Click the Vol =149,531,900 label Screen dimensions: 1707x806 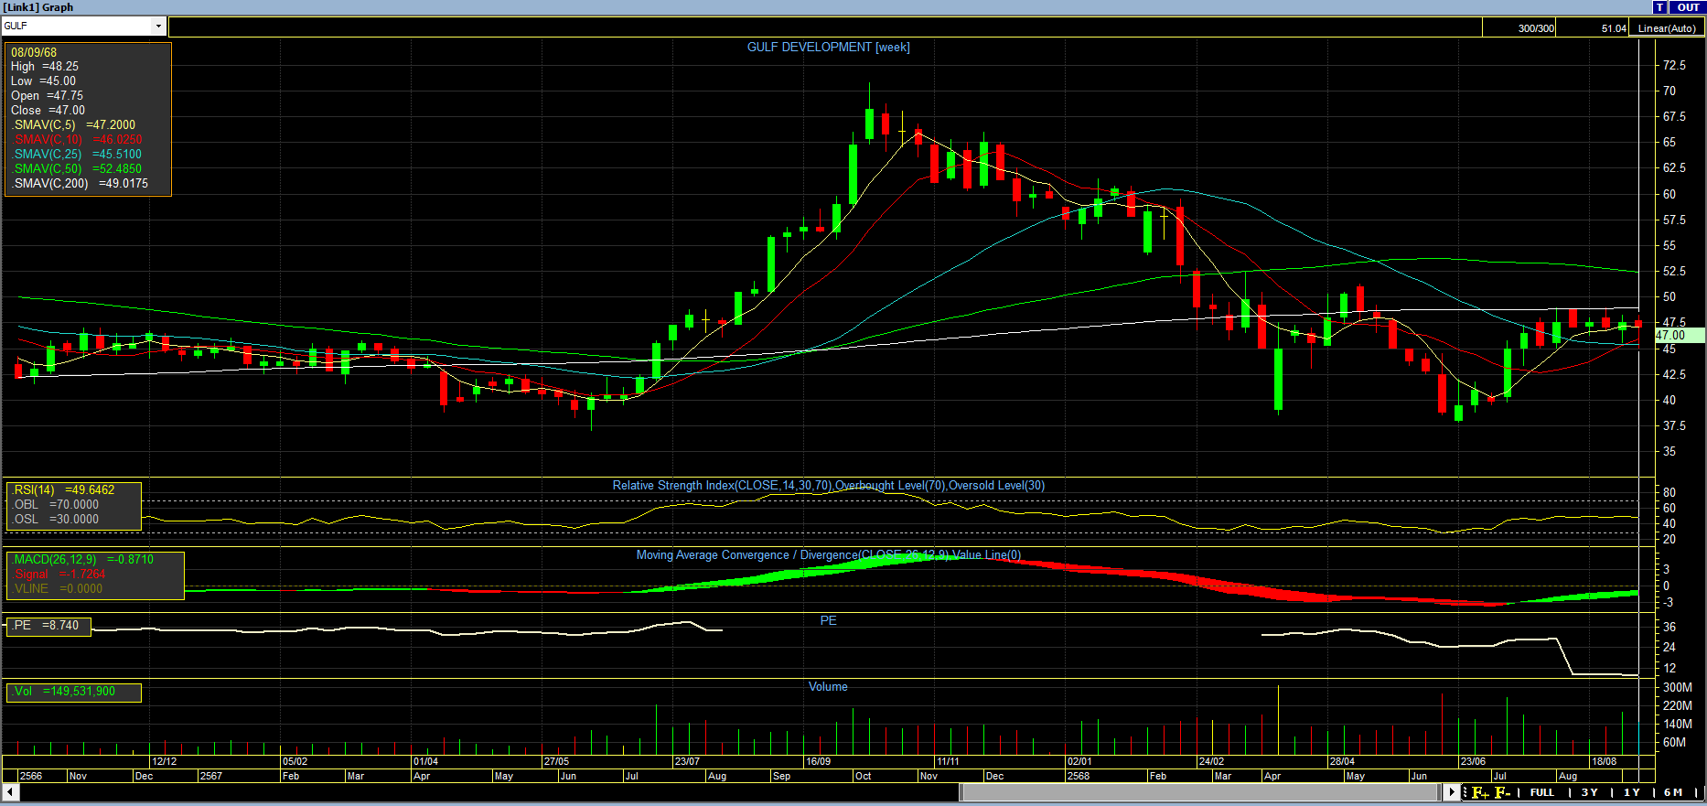(x=65, y=691)
